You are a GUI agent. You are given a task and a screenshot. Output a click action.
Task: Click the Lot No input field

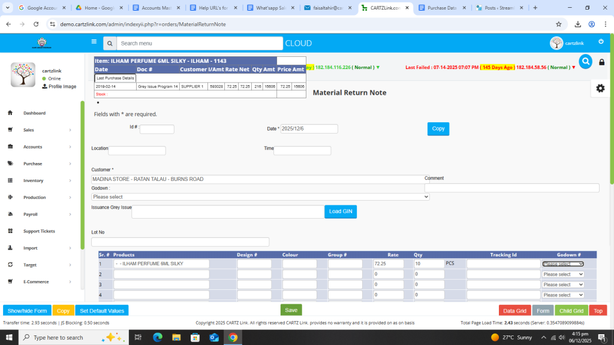(180, 242)
